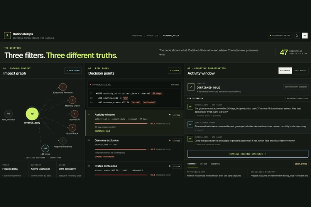
Task: Open the Evidence tab
Action: click(x=215, y=164)
